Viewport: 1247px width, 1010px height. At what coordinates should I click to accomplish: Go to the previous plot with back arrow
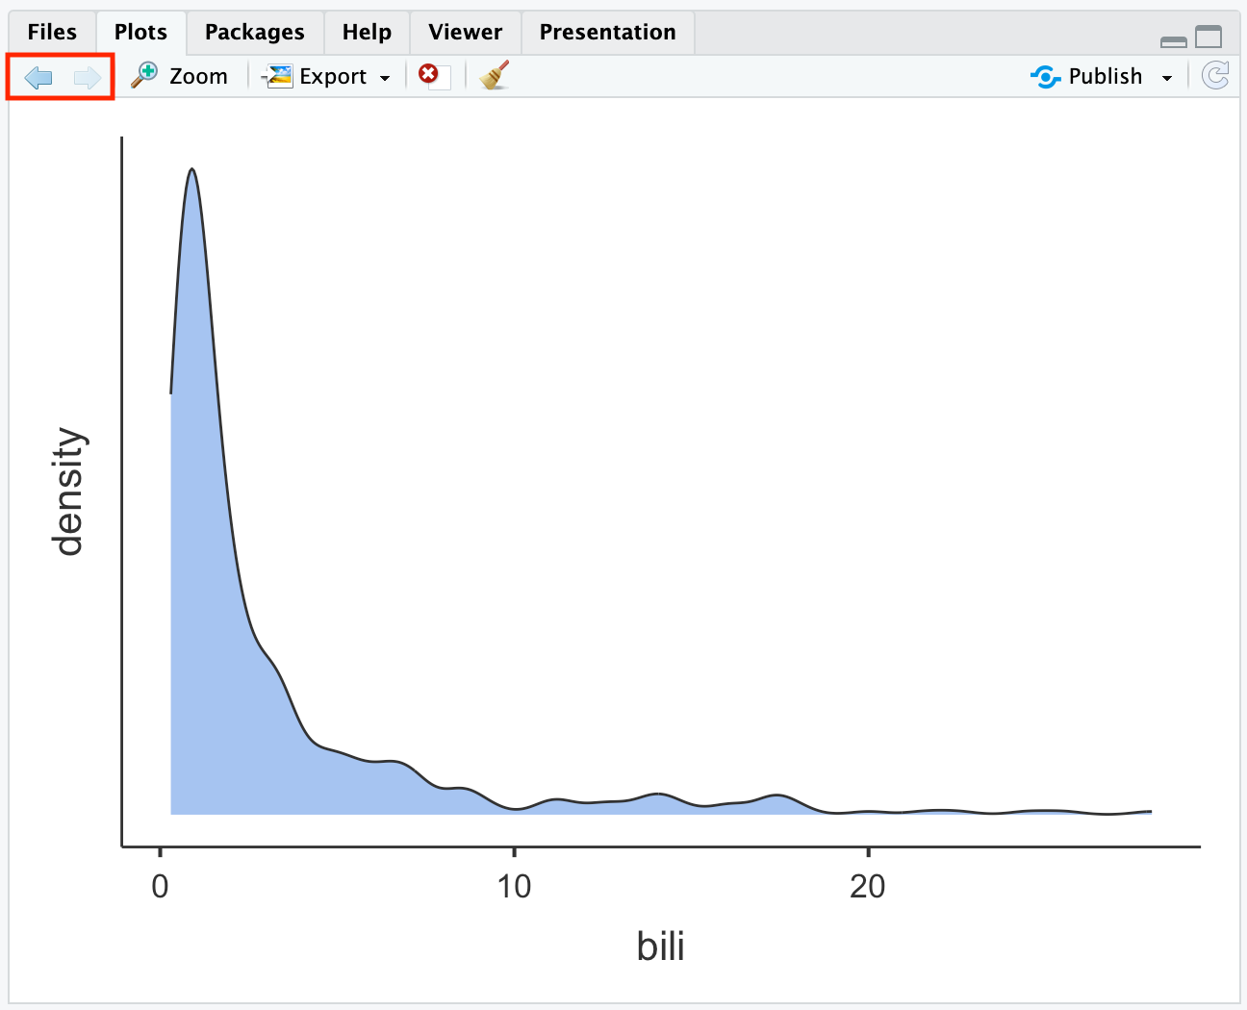38,77
